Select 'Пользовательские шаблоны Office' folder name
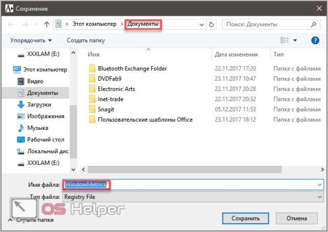Image resolution: width=328 pixels, height=232 pixels. point(145,120)
